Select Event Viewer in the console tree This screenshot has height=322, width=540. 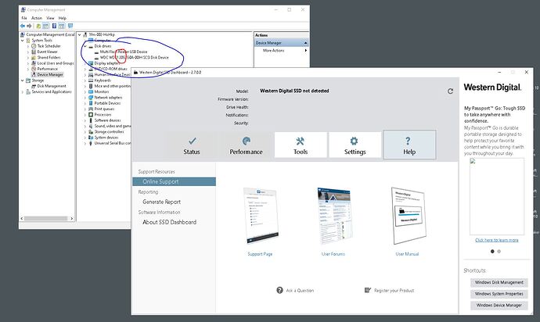48,52
